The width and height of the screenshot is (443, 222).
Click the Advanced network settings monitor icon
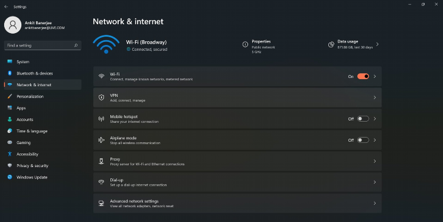coord(101,203)
